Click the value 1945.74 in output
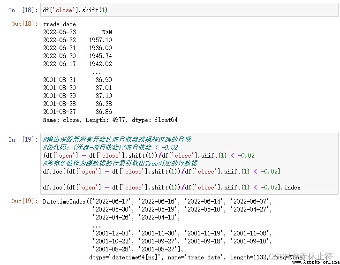The image size is (340, 265). pos(100,56)
